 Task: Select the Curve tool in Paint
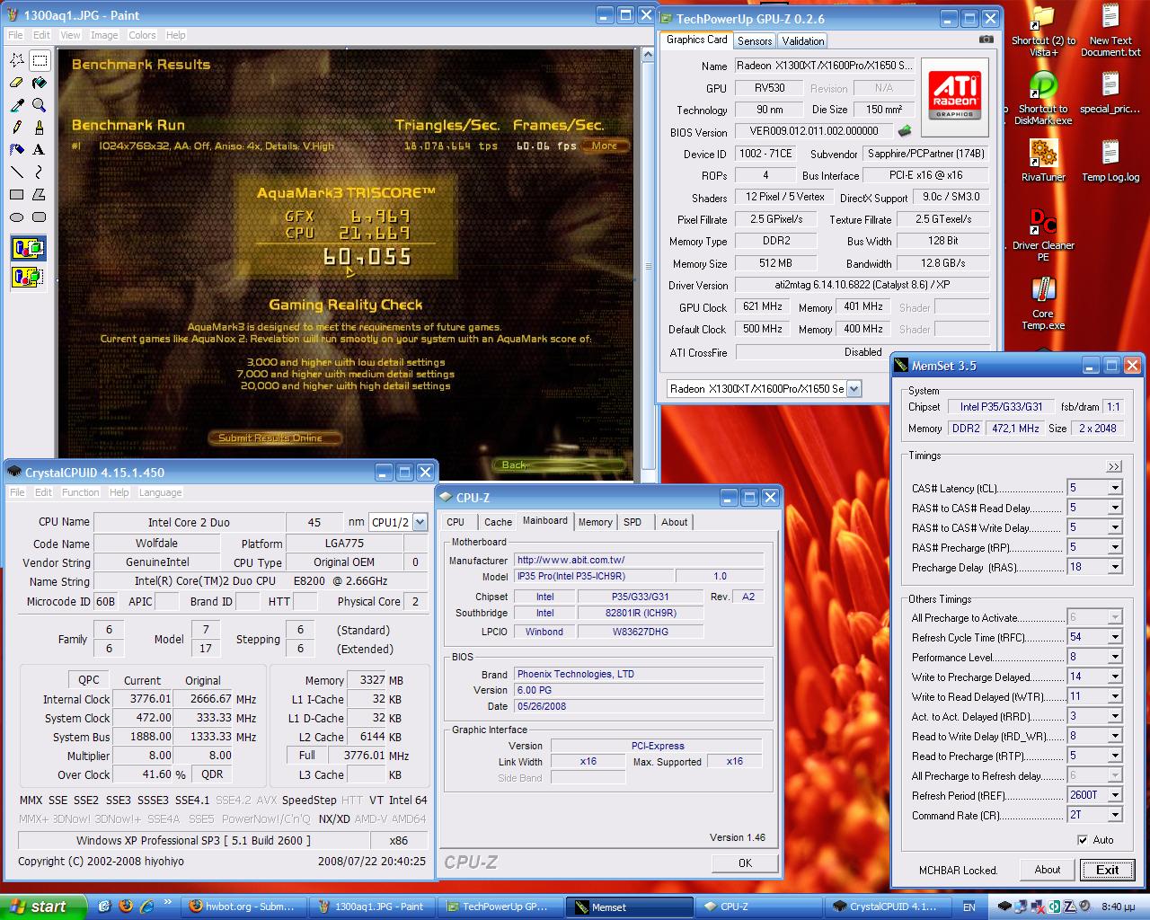(39, 172)
